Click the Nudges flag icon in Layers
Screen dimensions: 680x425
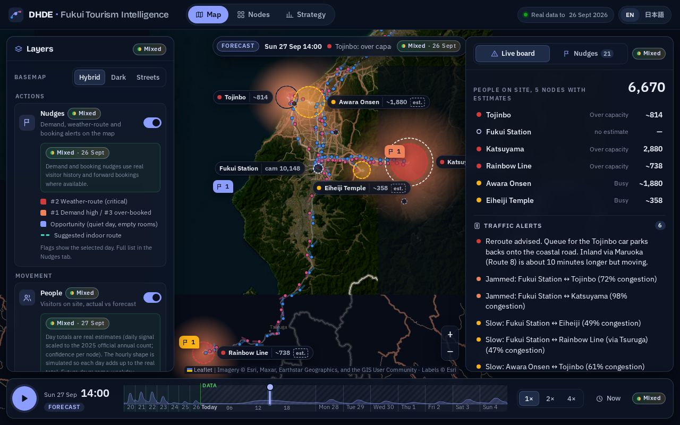point(27,123)
